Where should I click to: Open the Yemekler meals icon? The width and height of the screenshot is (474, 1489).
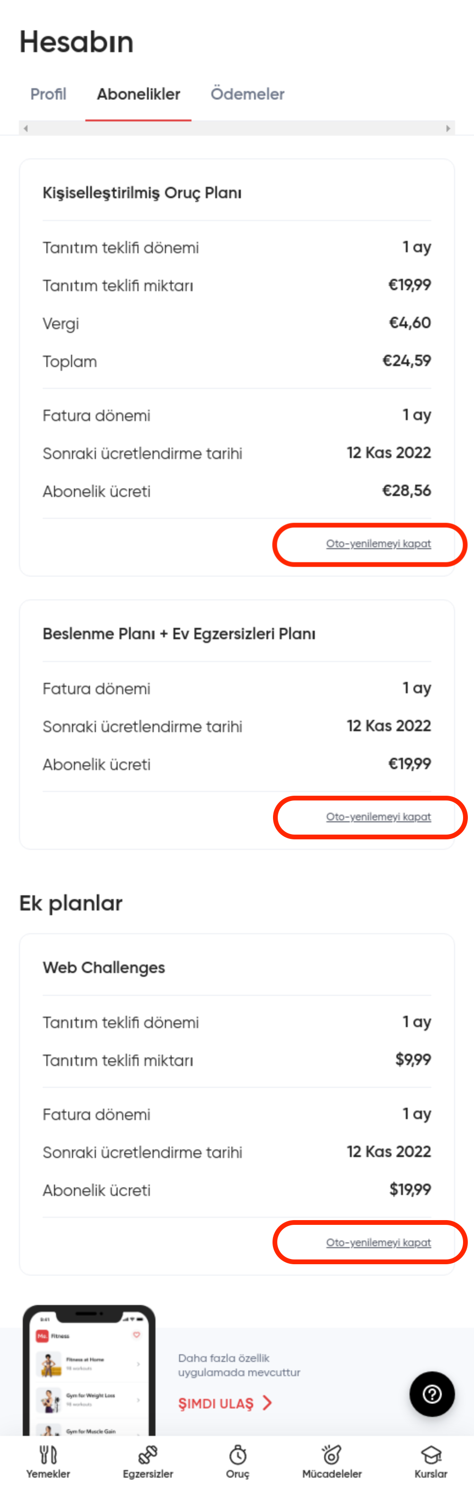point(48,1454)
